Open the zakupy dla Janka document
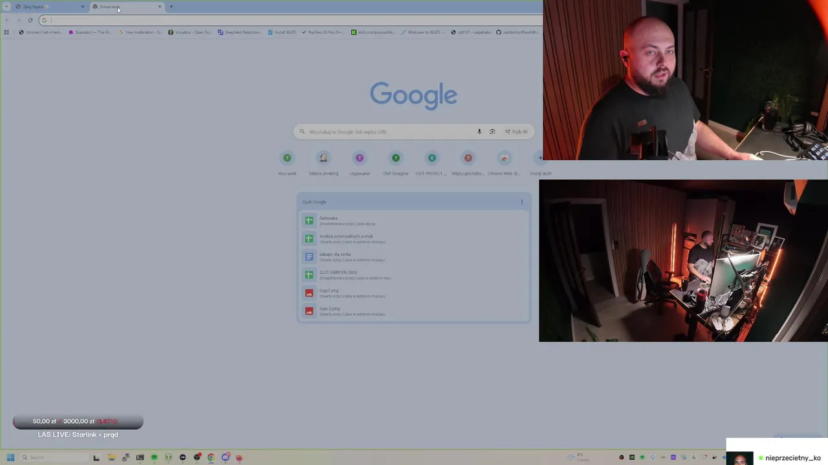 pos(414,257)
